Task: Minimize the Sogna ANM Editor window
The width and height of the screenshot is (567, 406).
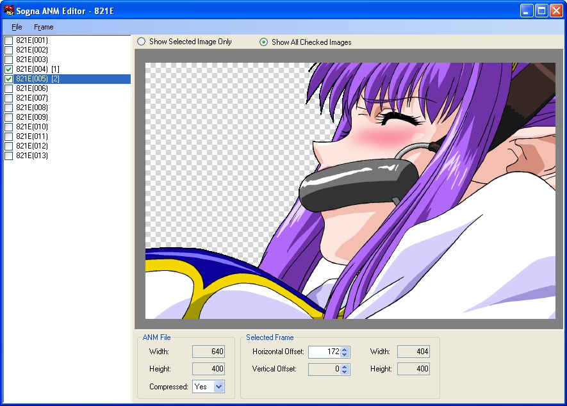Action: 527,11
